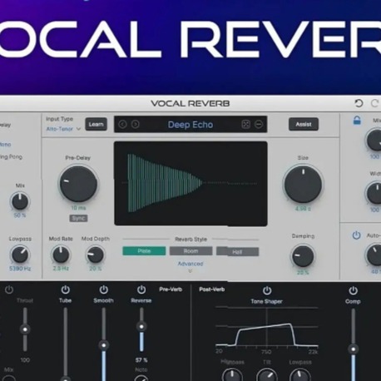Click the 20 % Mod Depth value
The image size is (381, 381).
(x=96, y=269)
